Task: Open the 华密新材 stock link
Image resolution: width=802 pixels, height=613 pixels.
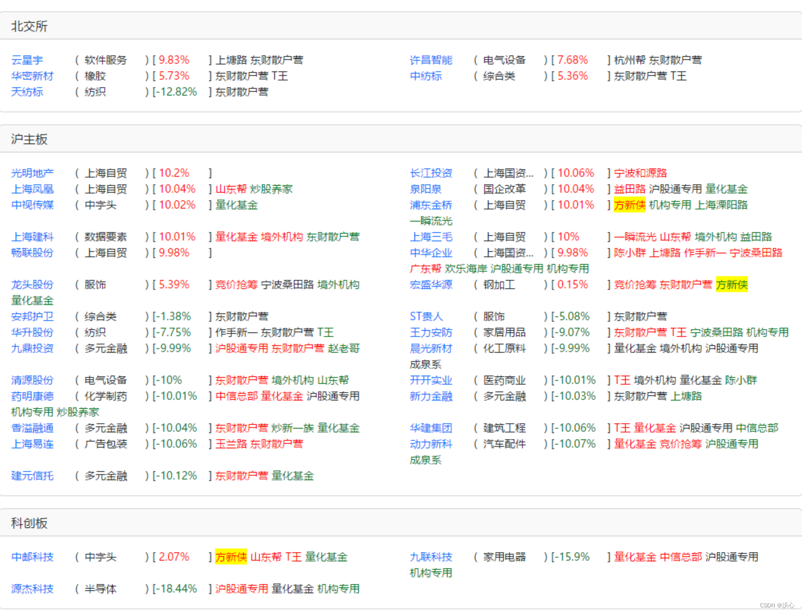Action: tap(32, 76)
